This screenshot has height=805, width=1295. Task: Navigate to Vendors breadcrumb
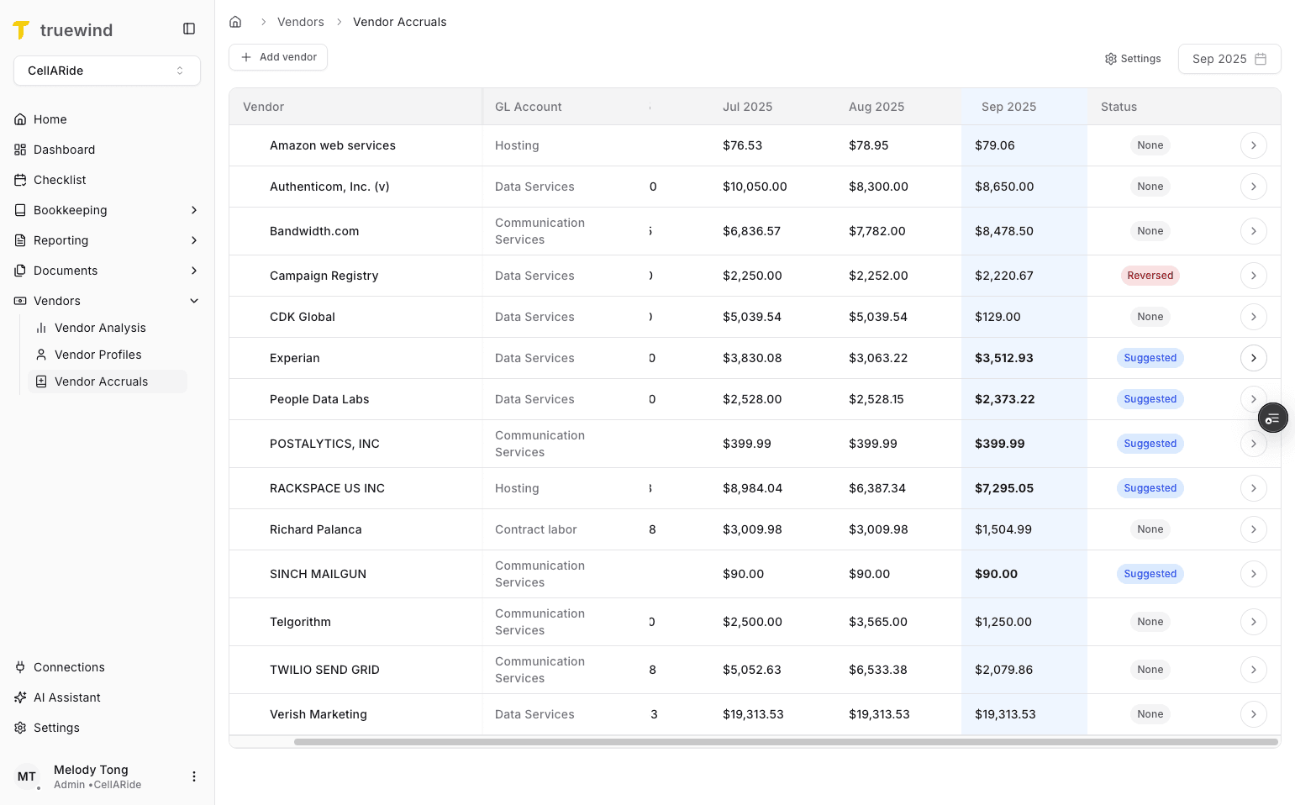pyautogui.click(x=301, y=22)
